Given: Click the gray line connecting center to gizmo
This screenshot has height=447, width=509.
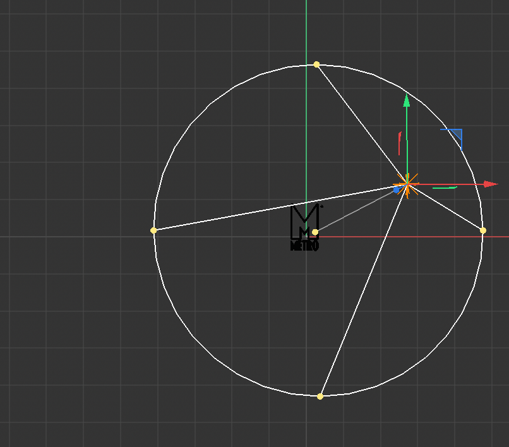Looking at the screenshot, I should [x=357, y=212].
